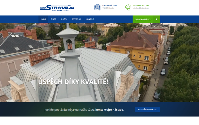Click the Straub.cz logo
This screenshot has width=199, height=125.
pos(57,7)
